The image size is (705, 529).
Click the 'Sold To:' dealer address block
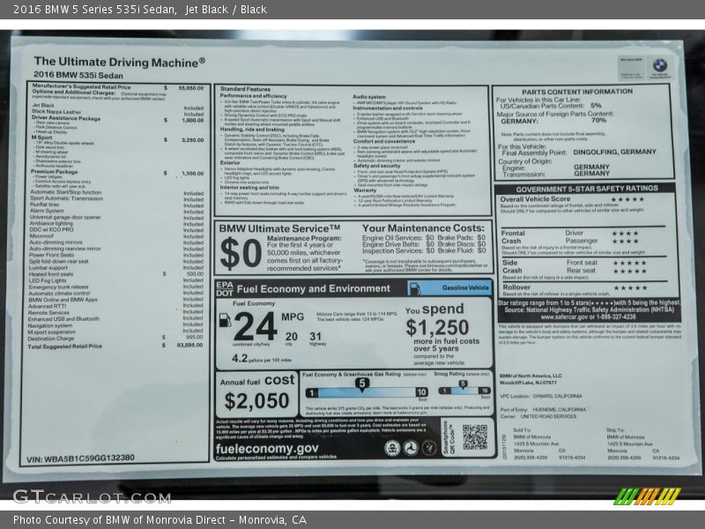click(x=549, y=443)
